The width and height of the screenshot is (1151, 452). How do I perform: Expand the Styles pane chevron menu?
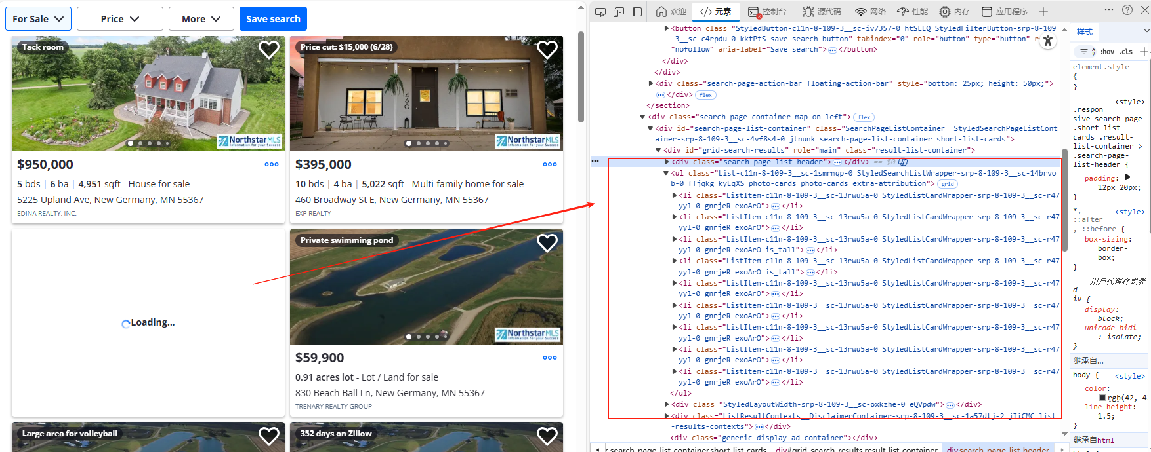click(x=1146, y=31)
